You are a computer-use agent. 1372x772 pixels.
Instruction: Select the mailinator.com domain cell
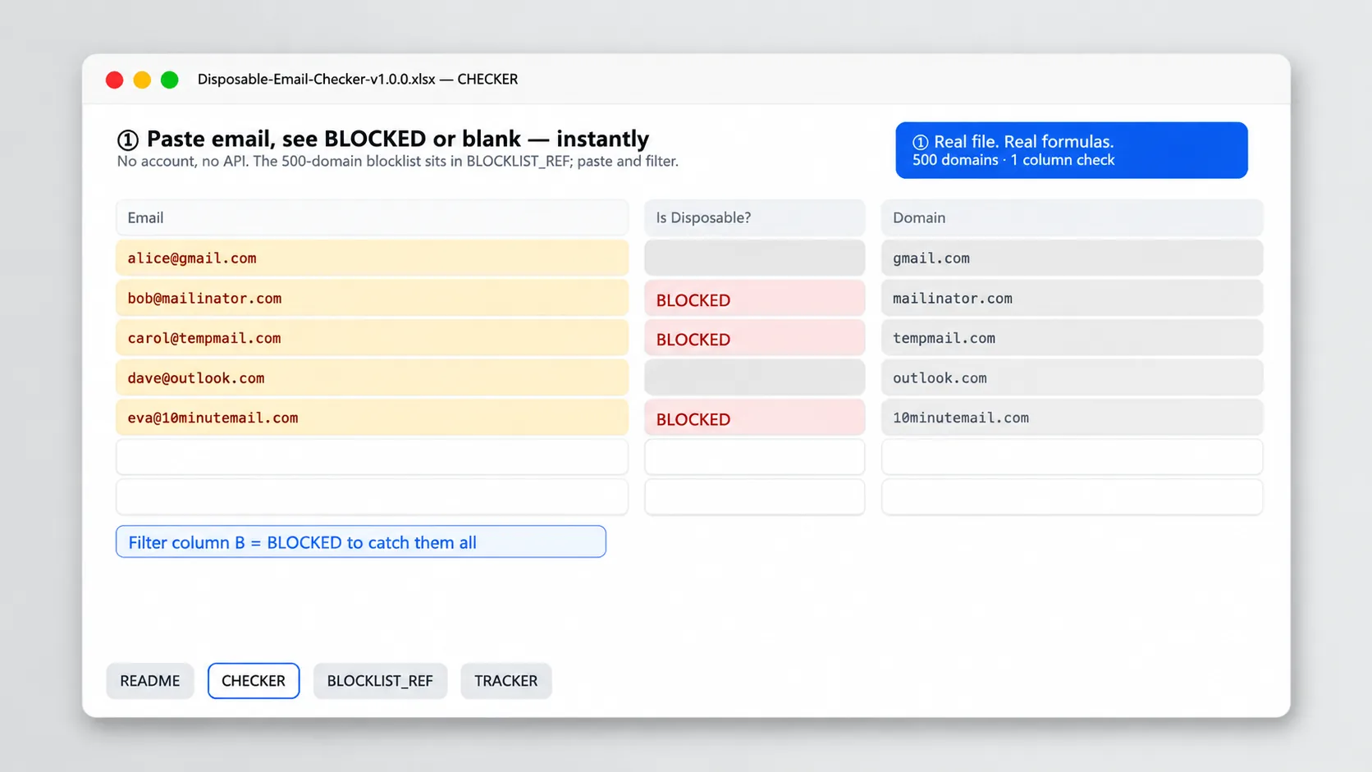pyautogui.click(x=1072, y=298)
